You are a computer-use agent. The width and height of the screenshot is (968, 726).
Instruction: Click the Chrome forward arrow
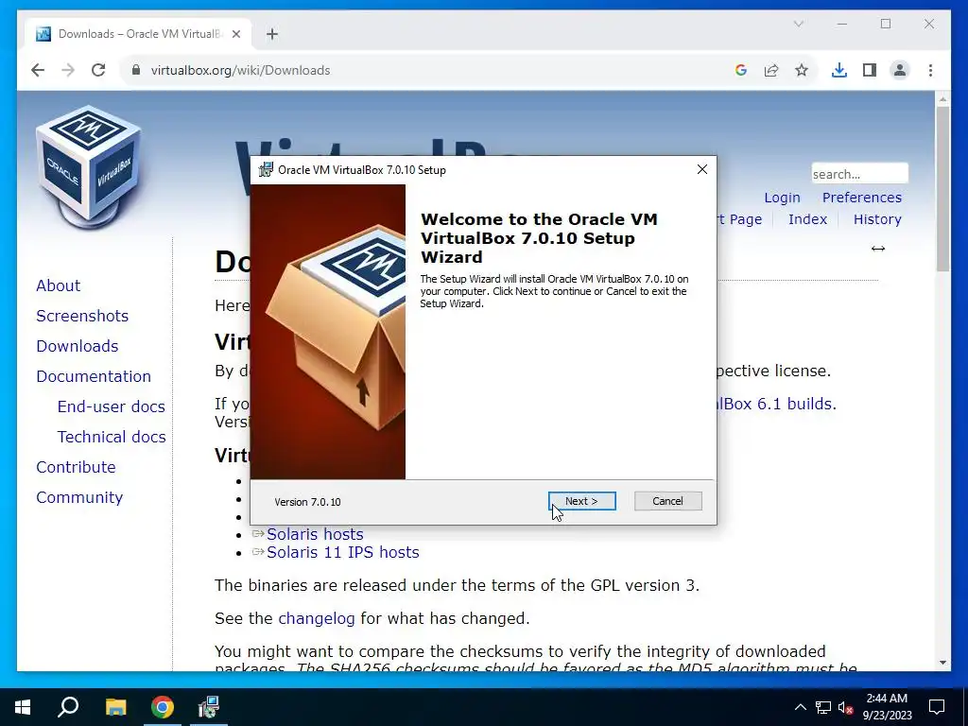pos(68,70)
